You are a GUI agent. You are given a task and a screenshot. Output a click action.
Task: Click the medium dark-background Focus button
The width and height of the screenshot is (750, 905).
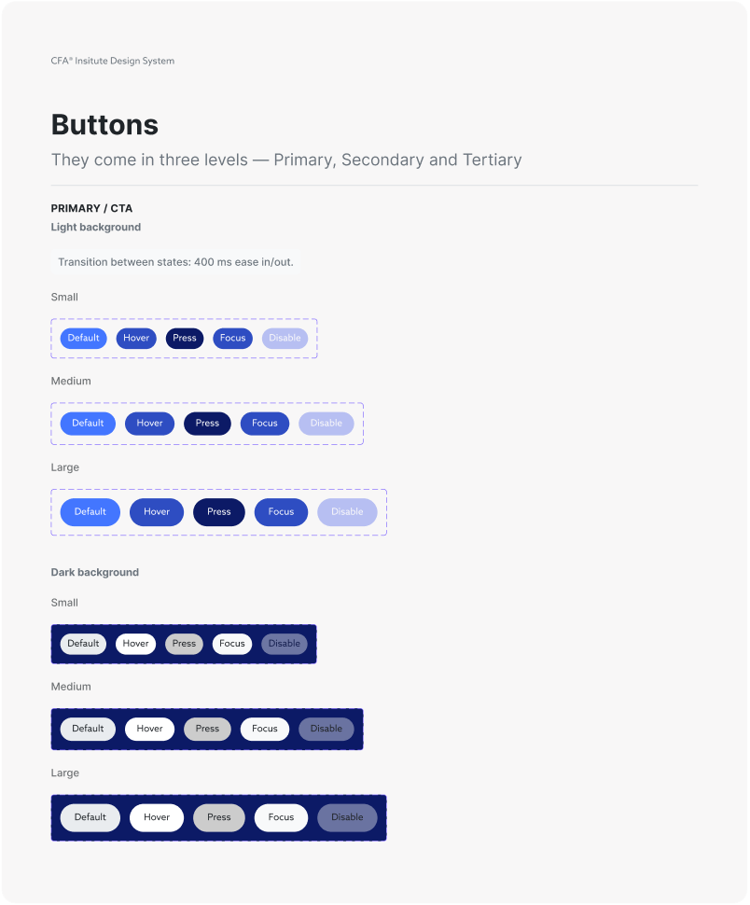[265, 729]
